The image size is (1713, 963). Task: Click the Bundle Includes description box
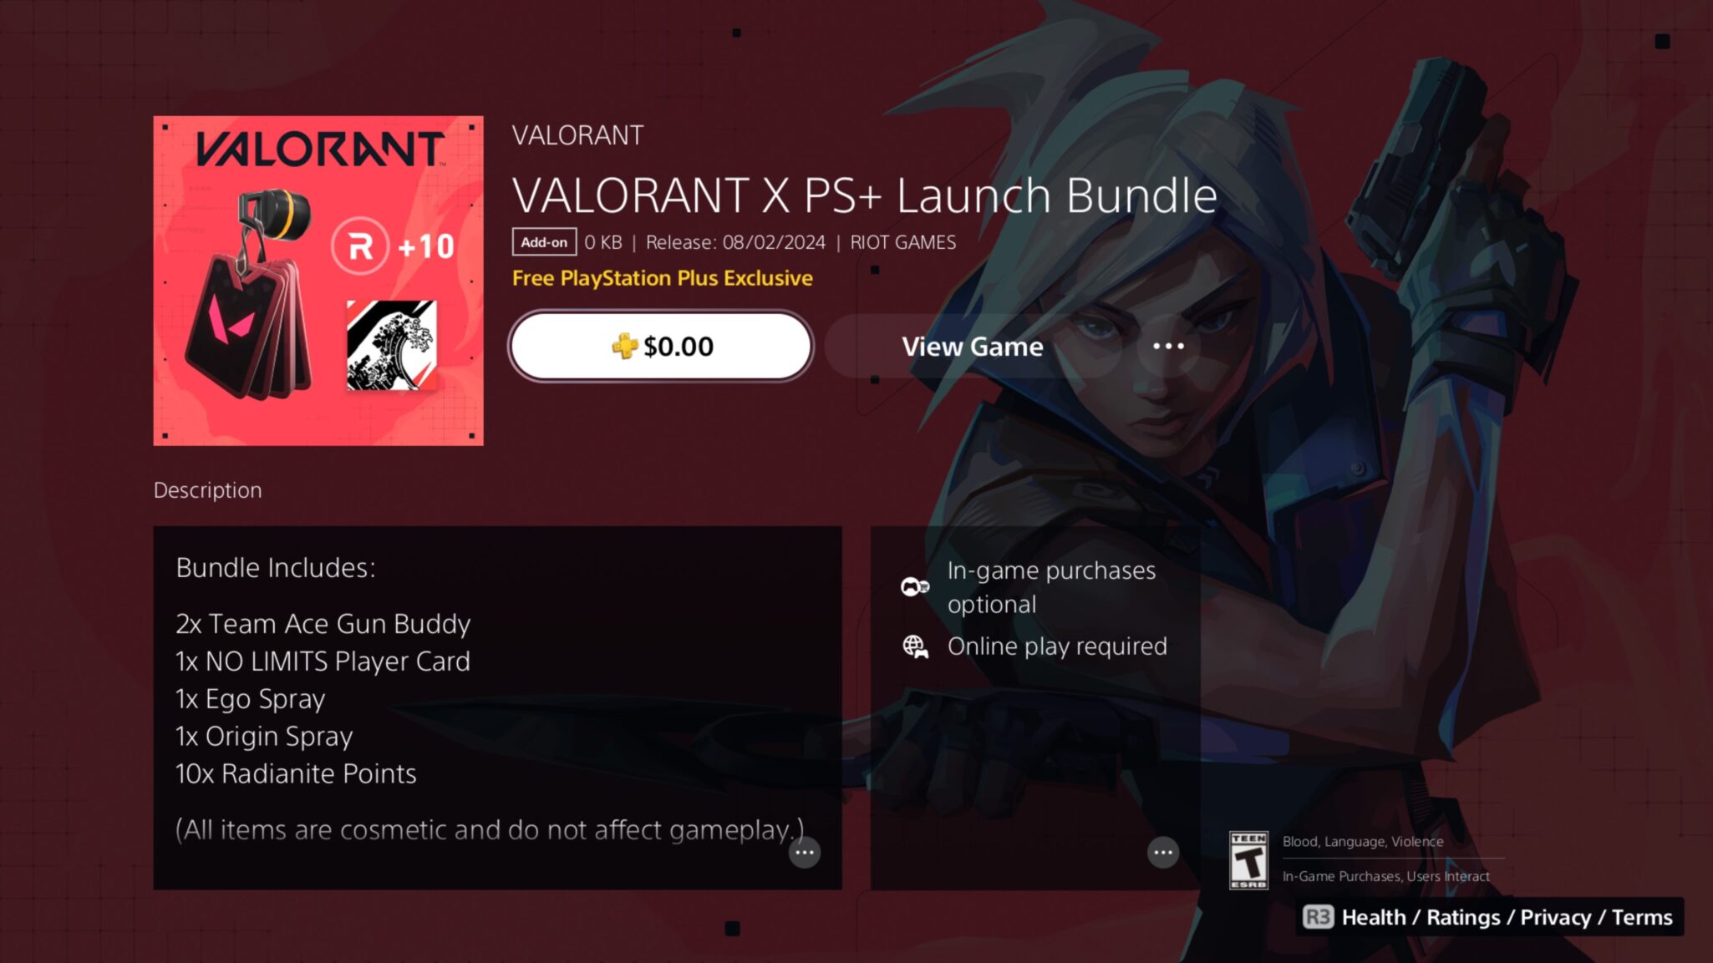point(497,707)
